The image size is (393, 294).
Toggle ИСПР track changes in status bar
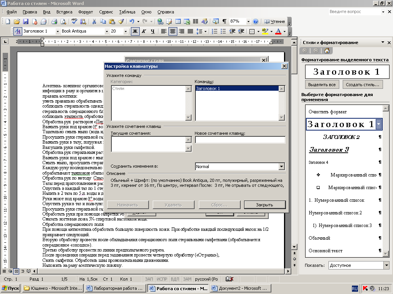(x=162, y=279)
